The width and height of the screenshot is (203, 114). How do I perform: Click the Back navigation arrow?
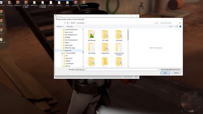tap(57, 23)
